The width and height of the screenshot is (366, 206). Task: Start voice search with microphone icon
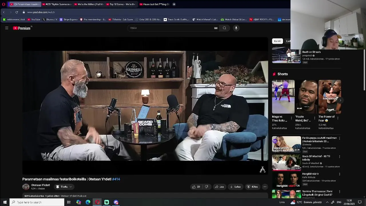(x=236, y=28)
